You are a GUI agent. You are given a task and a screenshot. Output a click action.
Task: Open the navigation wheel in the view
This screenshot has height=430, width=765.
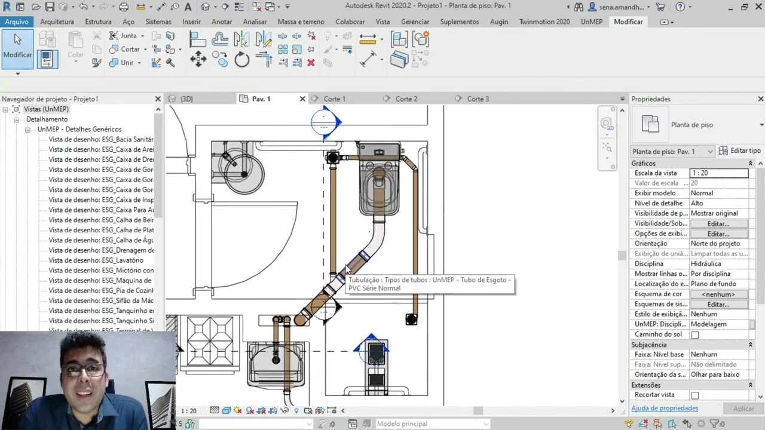pyautogui.click(x=607, y=124)
